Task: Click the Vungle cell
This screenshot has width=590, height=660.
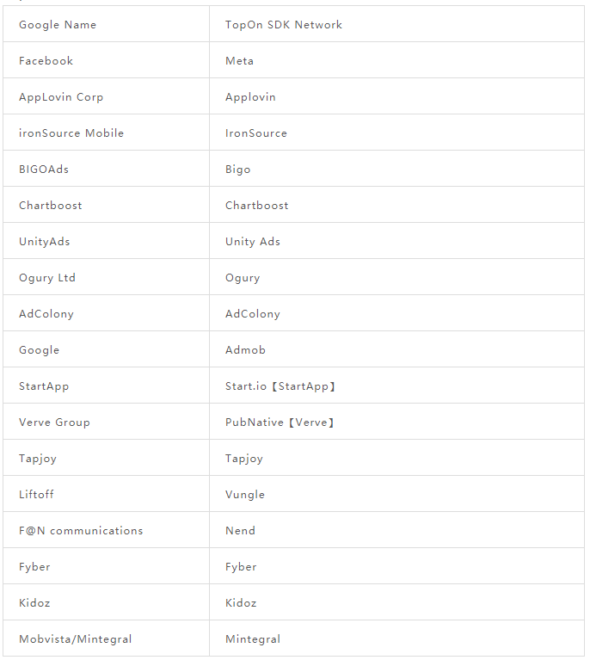Action: tap(396, 494)
